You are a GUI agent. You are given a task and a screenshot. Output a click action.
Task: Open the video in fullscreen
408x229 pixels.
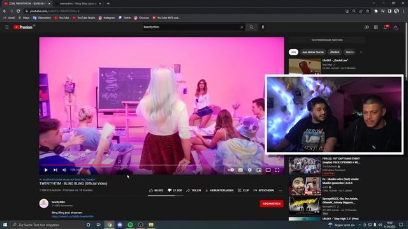click(x=277, y=170)
